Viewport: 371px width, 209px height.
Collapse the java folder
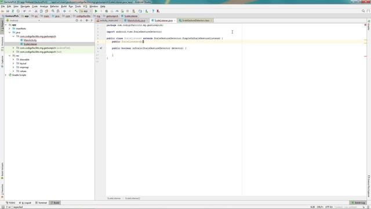tap(10, 33)
